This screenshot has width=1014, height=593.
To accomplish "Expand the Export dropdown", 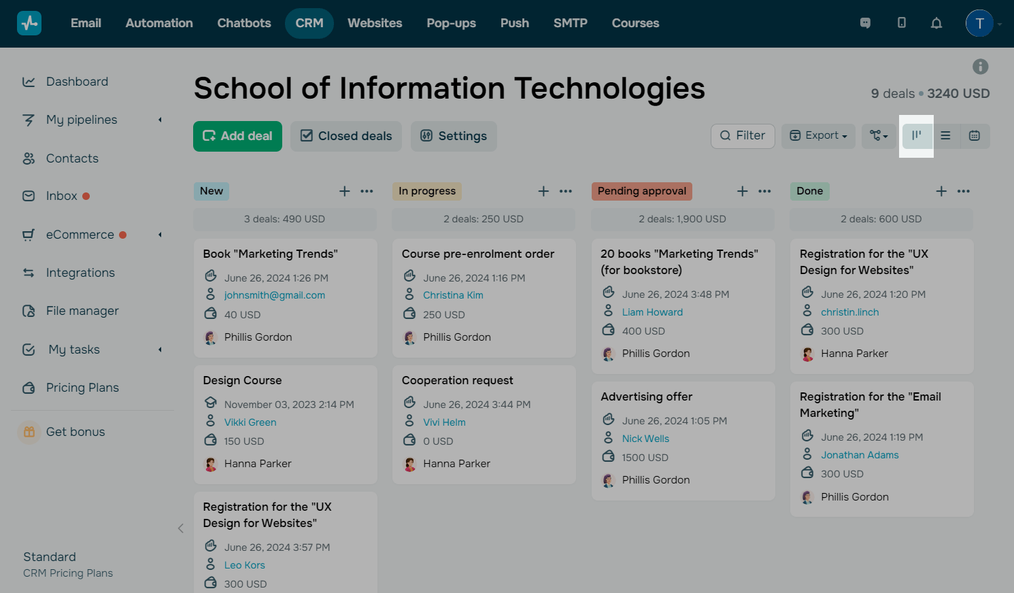I will 818,136.
